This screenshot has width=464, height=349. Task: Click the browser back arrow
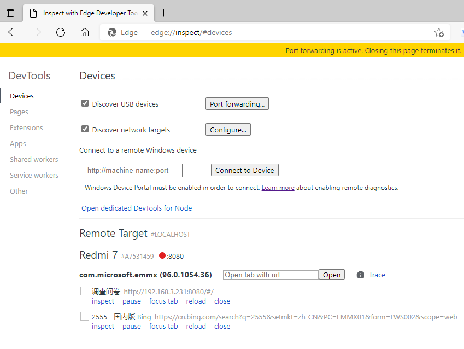tap(13, 32)
